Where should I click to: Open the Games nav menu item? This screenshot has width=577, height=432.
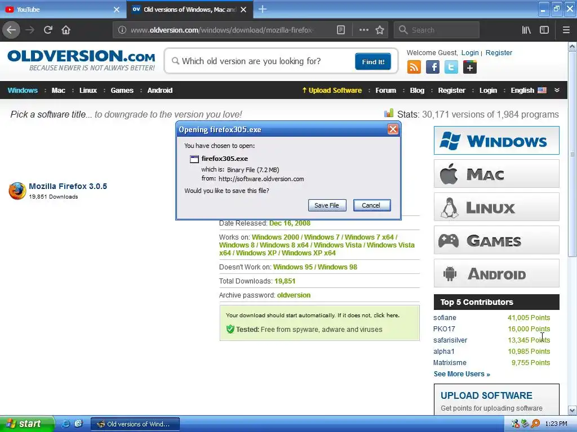point(122,91)
